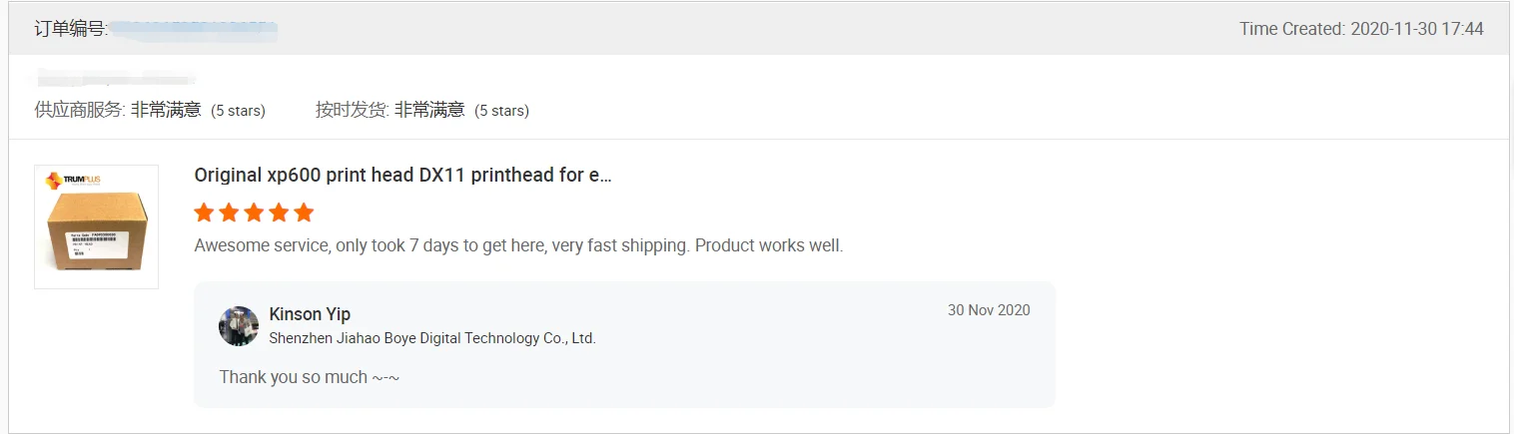Open Shenzhen Jiahao Boye Digital Technology company

pyautogui.click(x=432, y=338)
